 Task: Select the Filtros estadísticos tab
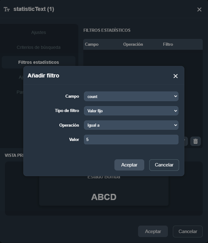pyautogui.click(x=39, y=62)
